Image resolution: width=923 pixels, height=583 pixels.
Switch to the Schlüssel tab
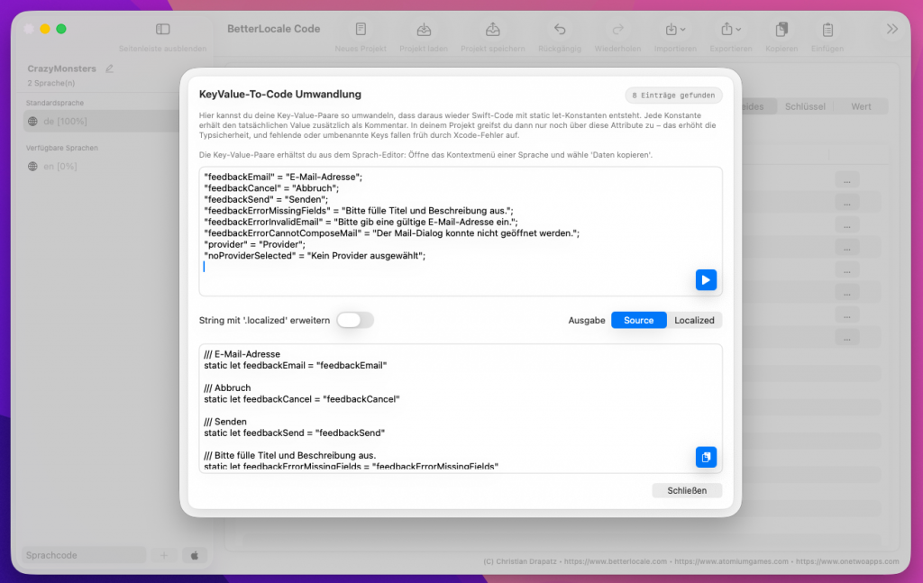coord(805,106)
